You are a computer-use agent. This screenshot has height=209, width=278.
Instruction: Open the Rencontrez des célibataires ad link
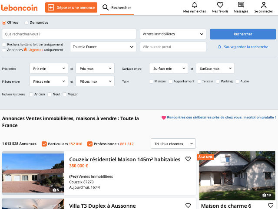tap(221, 118)
